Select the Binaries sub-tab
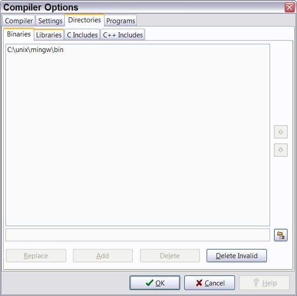The image size is (297, 296). [x=19, y=34]
